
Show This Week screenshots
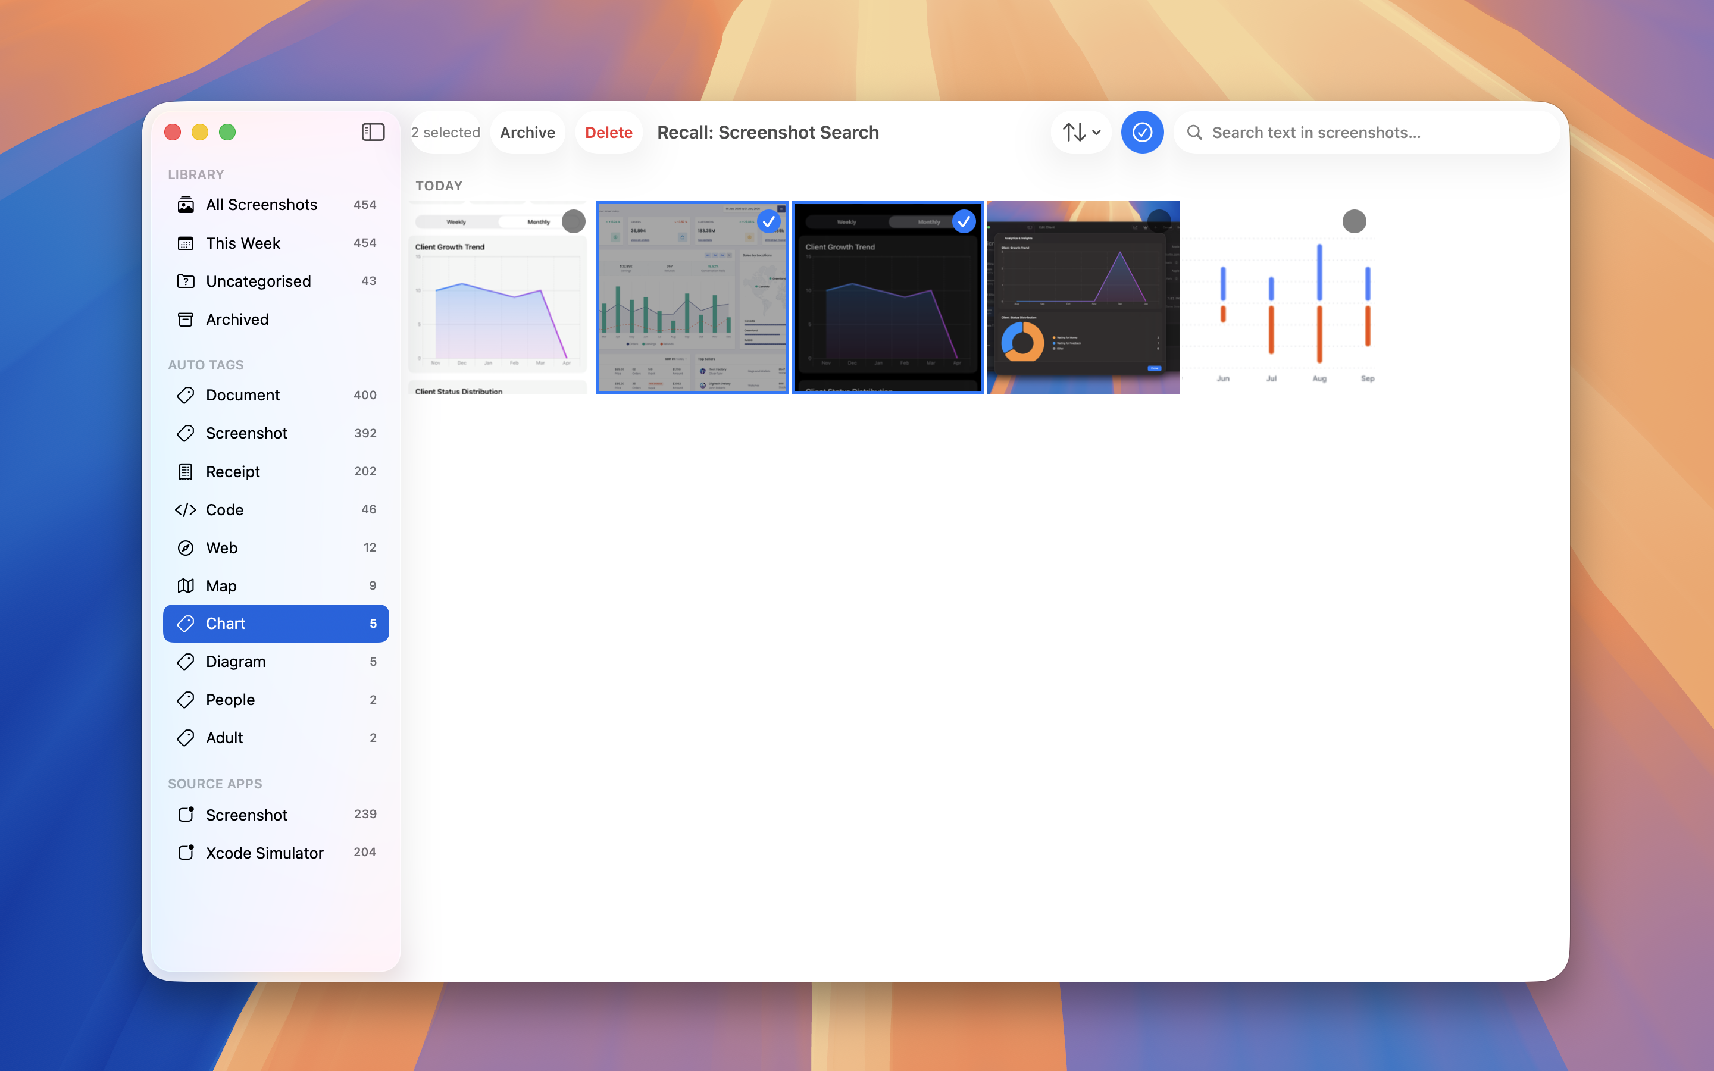(276, 243)
